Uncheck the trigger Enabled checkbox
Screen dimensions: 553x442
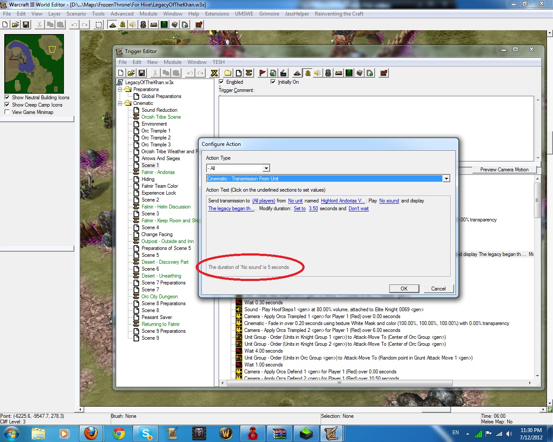click(222, 82)
